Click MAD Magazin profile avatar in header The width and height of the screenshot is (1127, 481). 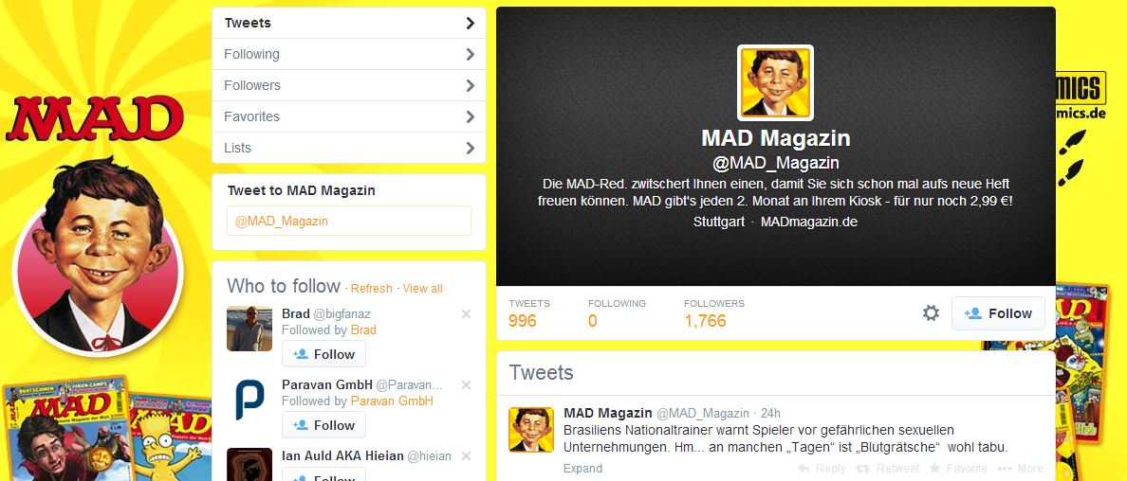pos(776,82)
